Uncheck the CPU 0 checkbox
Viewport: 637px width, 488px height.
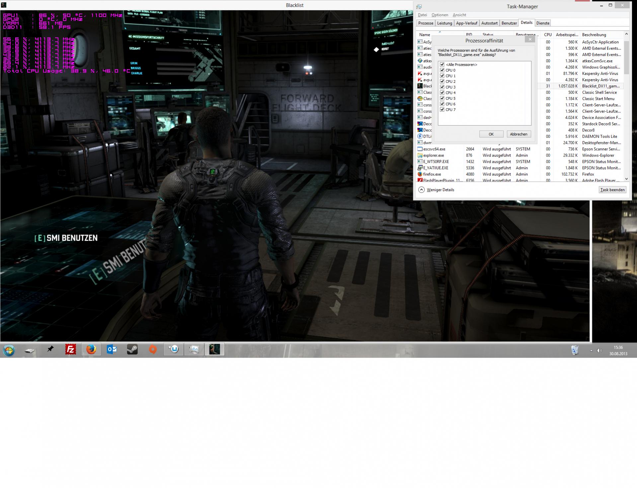pyautogui.click(x=442, y=70)
